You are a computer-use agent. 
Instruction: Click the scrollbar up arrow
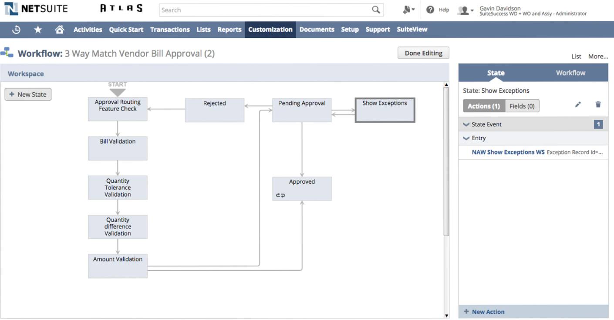tap(446, 84)
